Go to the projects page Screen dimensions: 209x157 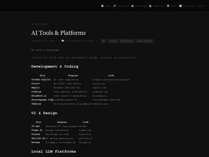coord(123,6)
